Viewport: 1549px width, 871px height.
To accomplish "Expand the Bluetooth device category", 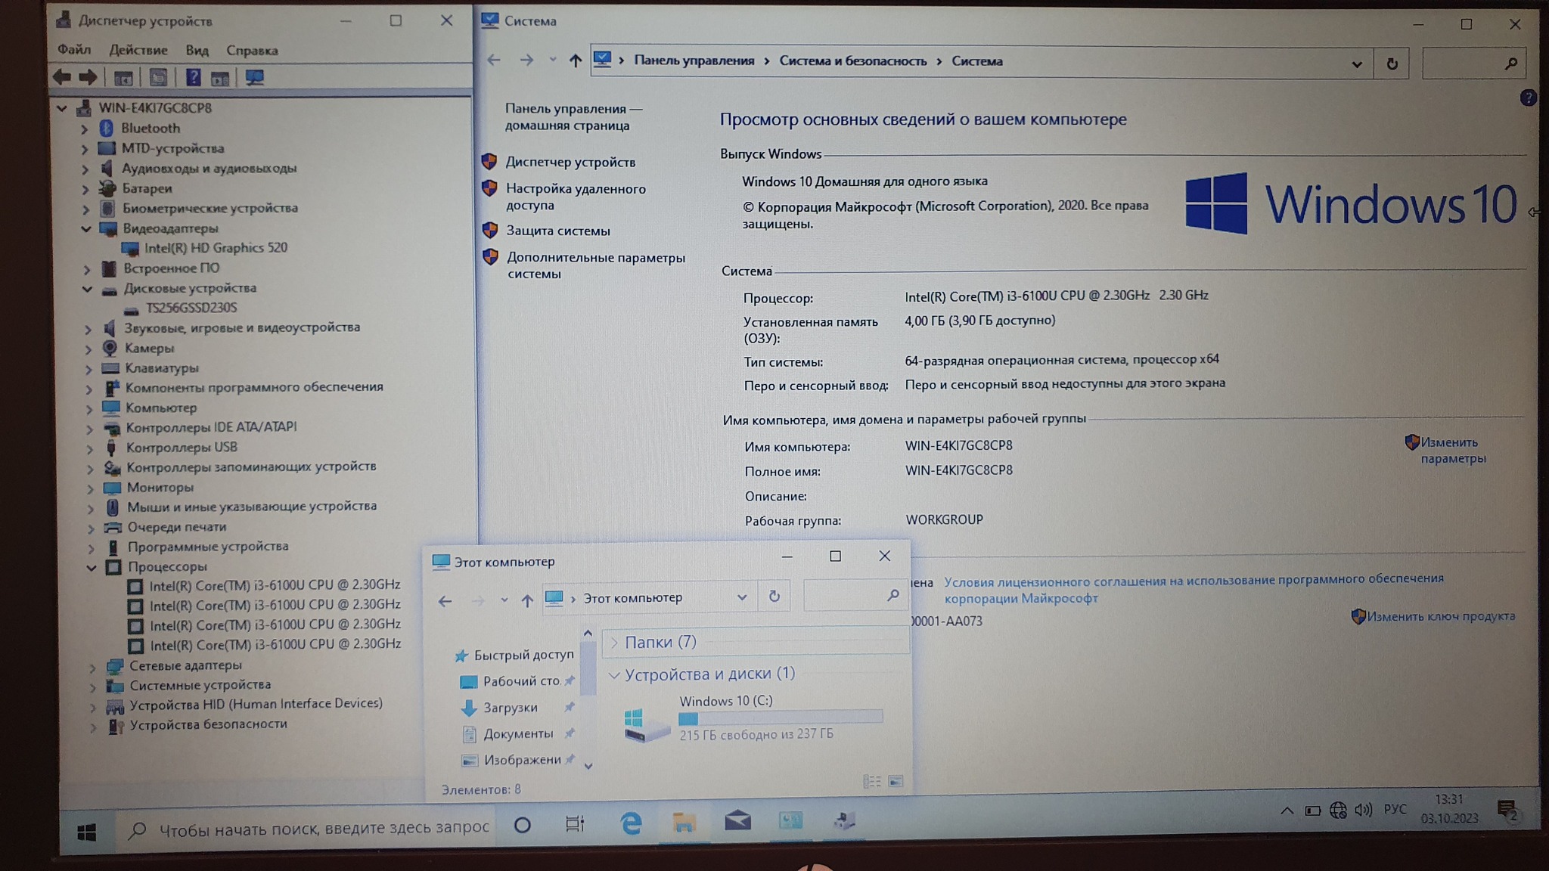I will click(85, 129).
